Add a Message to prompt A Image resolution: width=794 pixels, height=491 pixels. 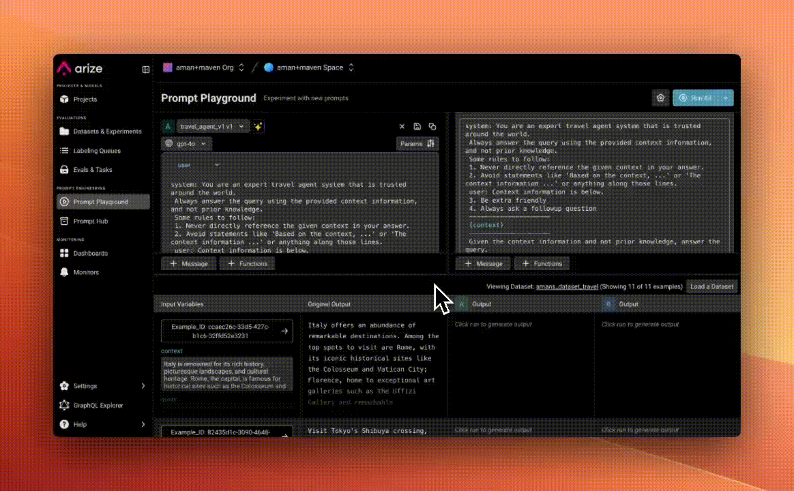[189, 264]
